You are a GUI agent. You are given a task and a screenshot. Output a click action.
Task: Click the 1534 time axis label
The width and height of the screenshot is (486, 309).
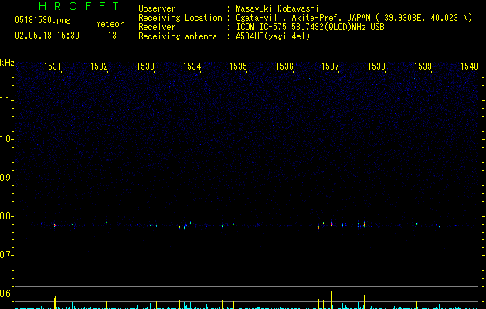tap(192, 66)
